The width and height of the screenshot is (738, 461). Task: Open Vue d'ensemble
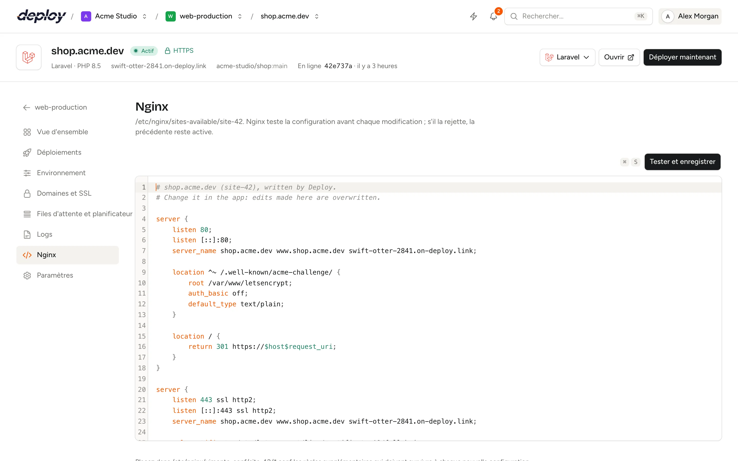coord(68,132)
